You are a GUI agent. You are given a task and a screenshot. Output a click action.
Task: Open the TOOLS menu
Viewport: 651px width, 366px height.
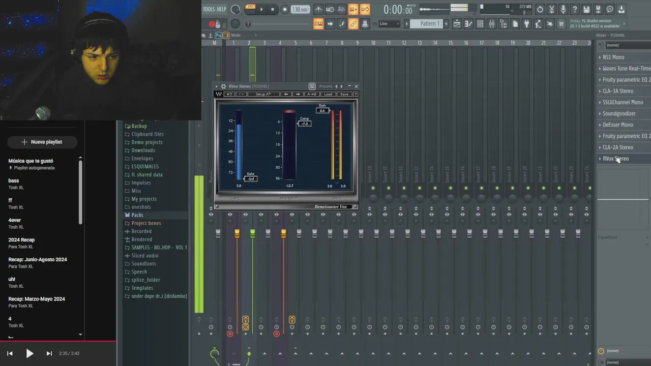209,9
